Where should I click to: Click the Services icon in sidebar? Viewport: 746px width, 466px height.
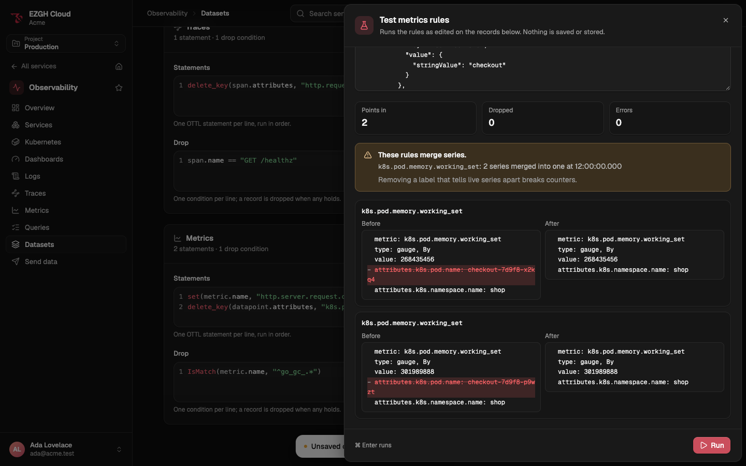click(16, 125)
